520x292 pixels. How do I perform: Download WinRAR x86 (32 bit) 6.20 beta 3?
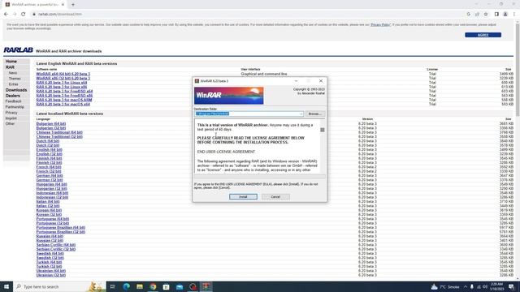point(63,78)
